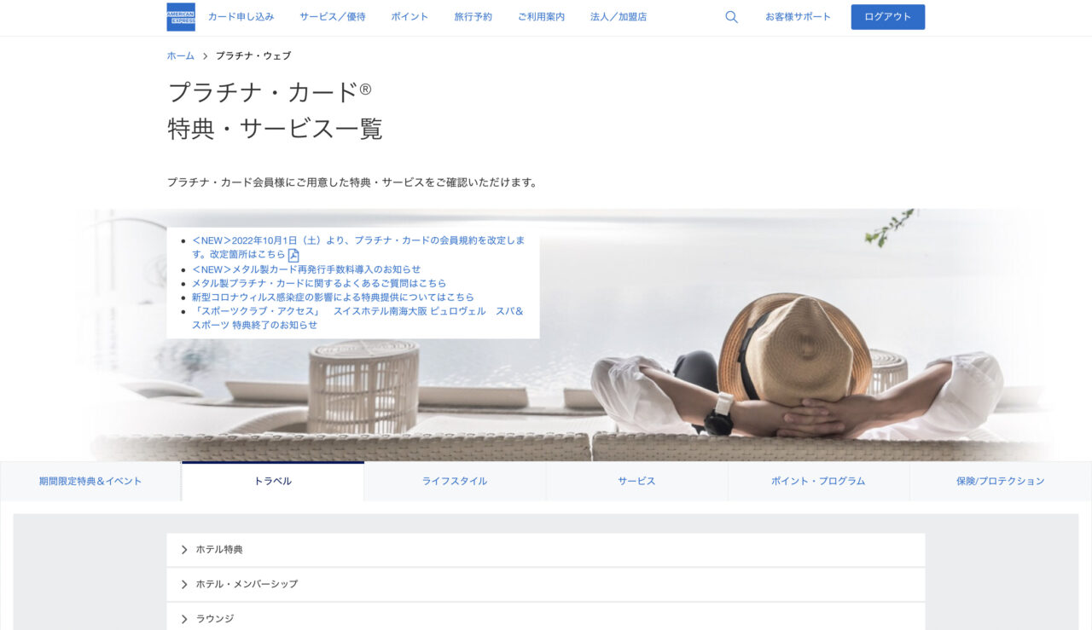Screen dimensions: 1092x630
Task: Switch to 期間限定特典＆イベント tab
Action: 90,481
